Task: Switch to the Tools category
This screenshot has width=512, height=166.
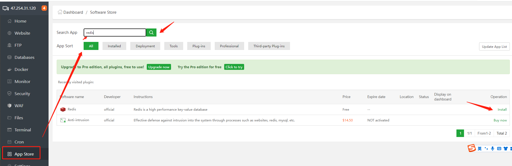Action: tap(173, 46)
